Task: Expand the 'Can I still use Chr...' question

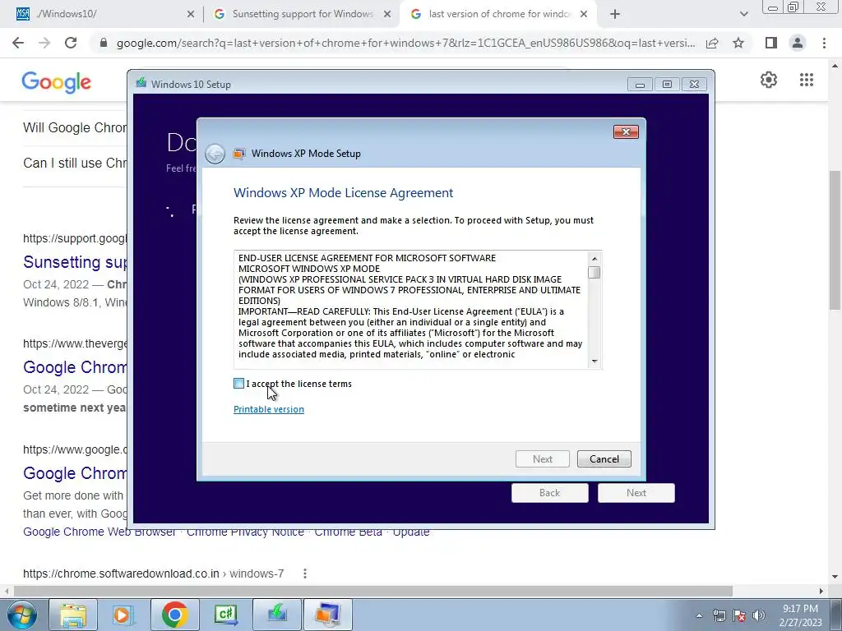Action: 75,164
